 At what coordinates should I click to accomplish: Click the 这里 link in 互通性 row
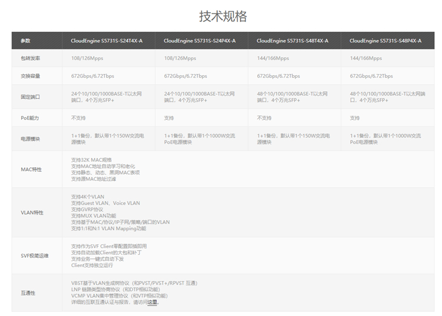click(x=153, y=302)
